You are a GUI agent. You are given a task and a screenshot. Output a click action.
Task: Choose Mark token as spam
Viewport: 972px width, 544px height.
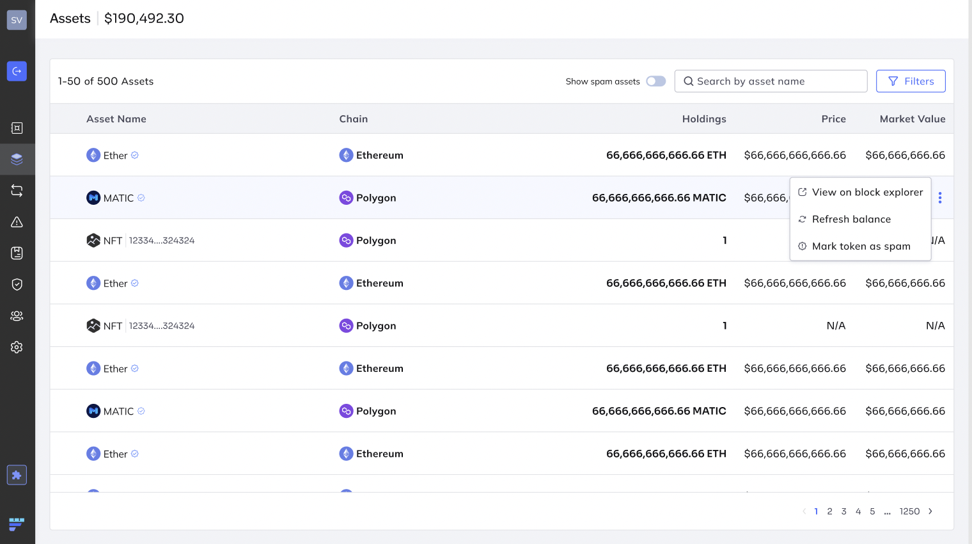(x=861, y=246)
